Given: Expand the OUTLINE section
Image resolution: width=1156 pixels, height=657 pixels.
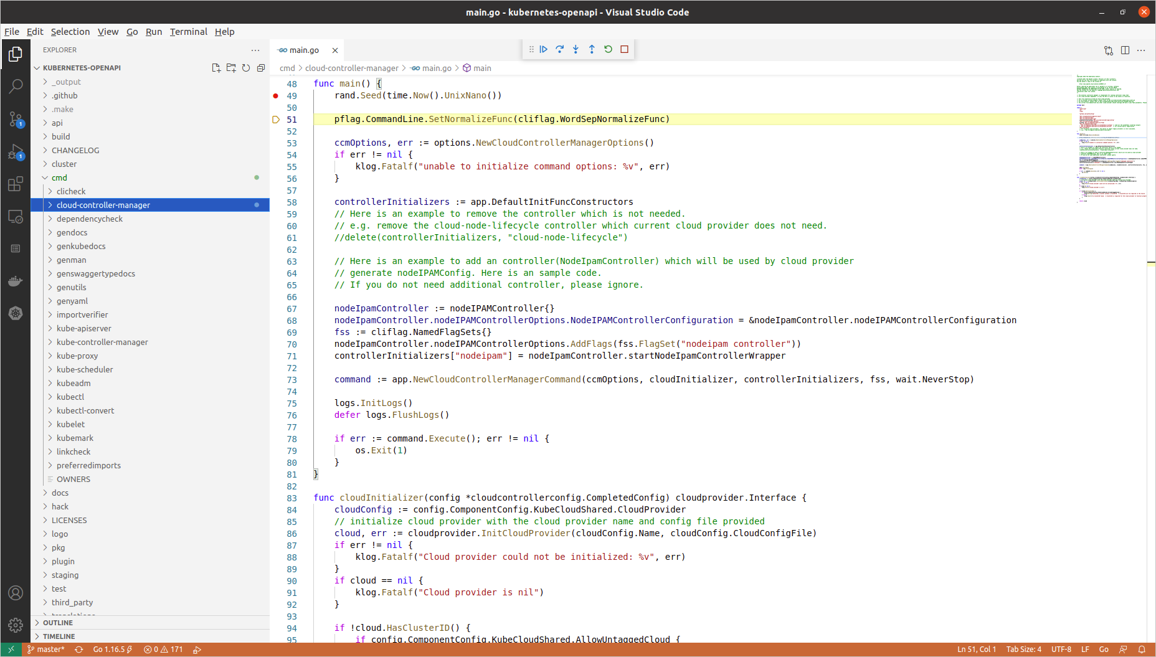Looking at the screenshot, I should [150, 623].
